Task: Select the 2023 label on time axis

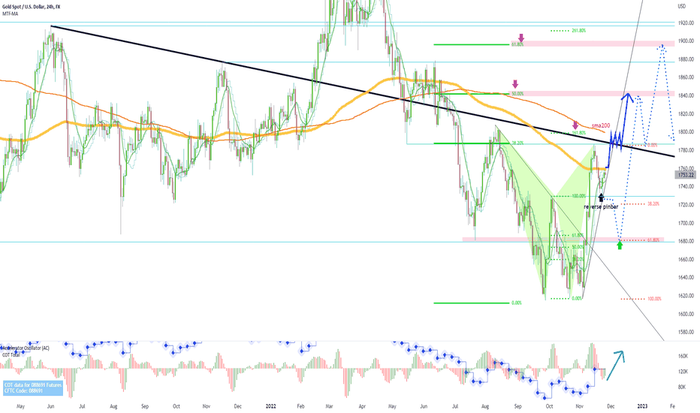Action: (642, 406)
